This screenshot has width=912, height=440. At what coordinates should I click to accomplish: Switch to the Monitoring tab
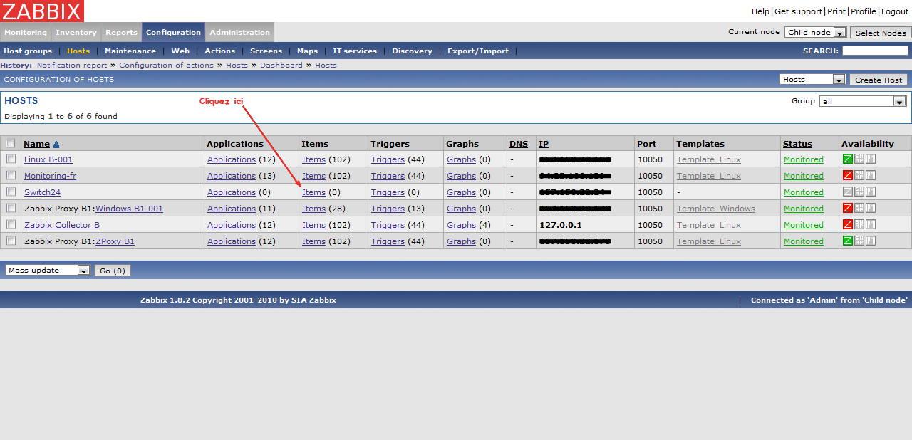click(26, 32)
